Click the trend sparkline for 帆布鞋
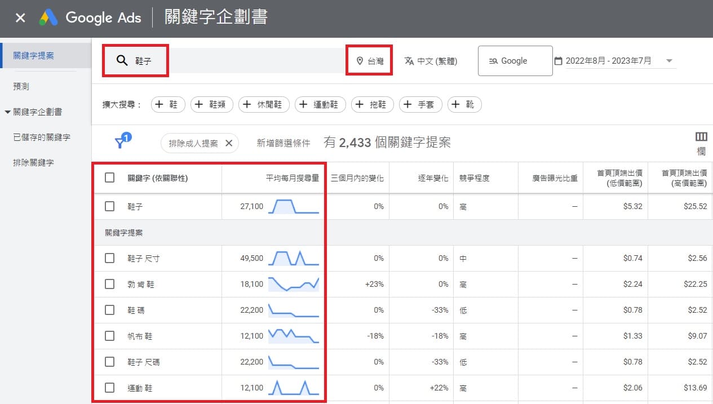 point(294,336)
